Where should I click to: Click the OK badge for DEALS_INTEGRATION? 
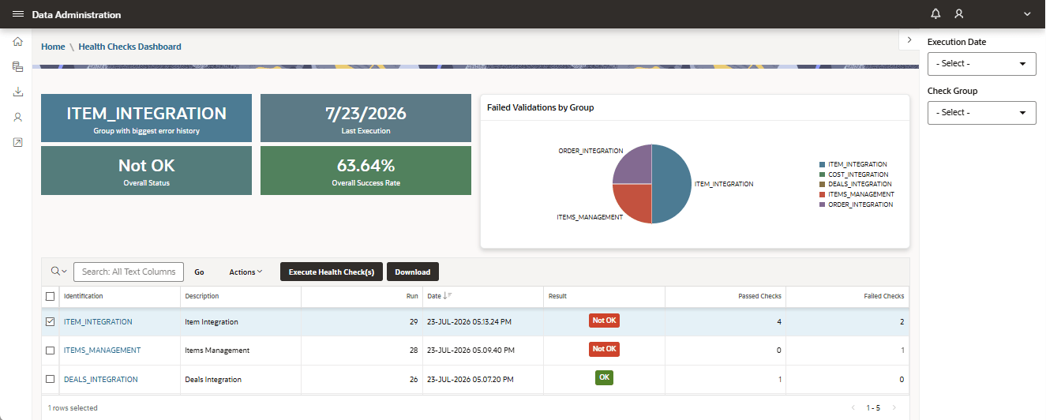[x=604, y=377]
